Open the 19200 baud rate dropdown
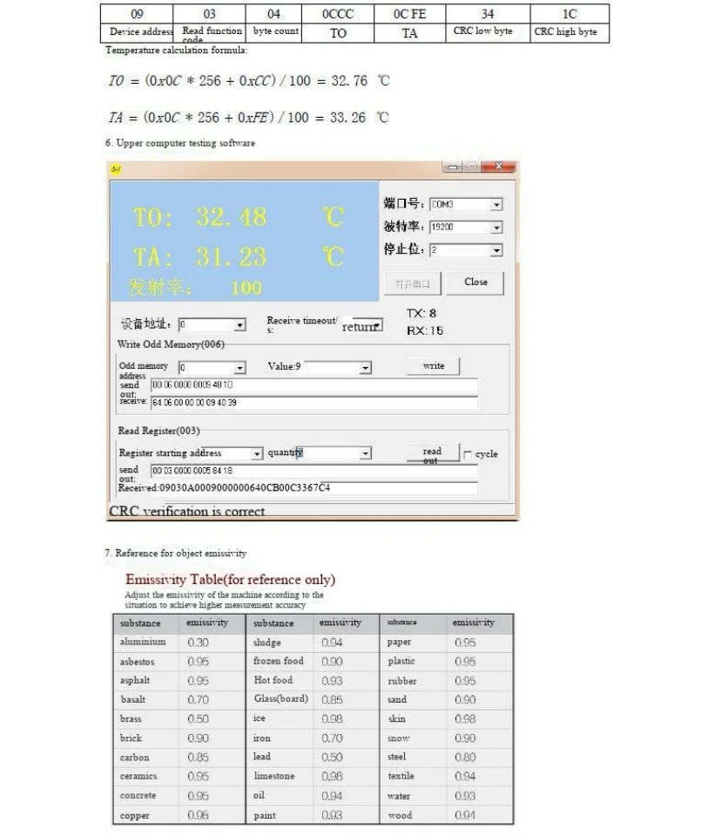 pyautogui.click(x=496, y=228)
